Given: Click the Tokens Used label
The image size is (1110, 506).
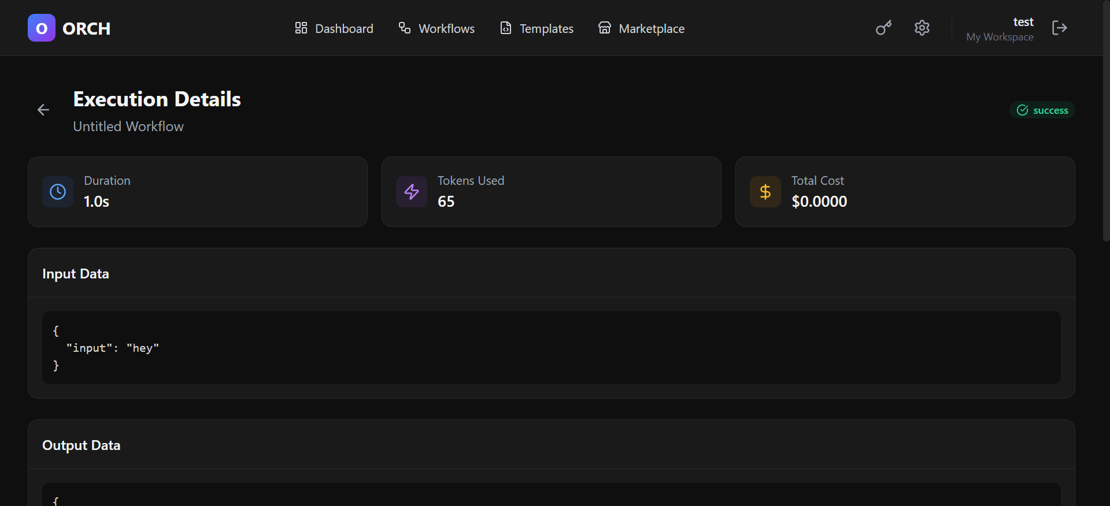Looking at the screenshot, I should (x=471, y=181).
